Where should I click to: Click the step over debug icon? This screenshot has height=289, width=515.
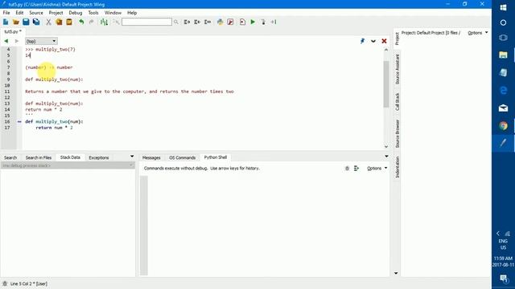[274, 22]
